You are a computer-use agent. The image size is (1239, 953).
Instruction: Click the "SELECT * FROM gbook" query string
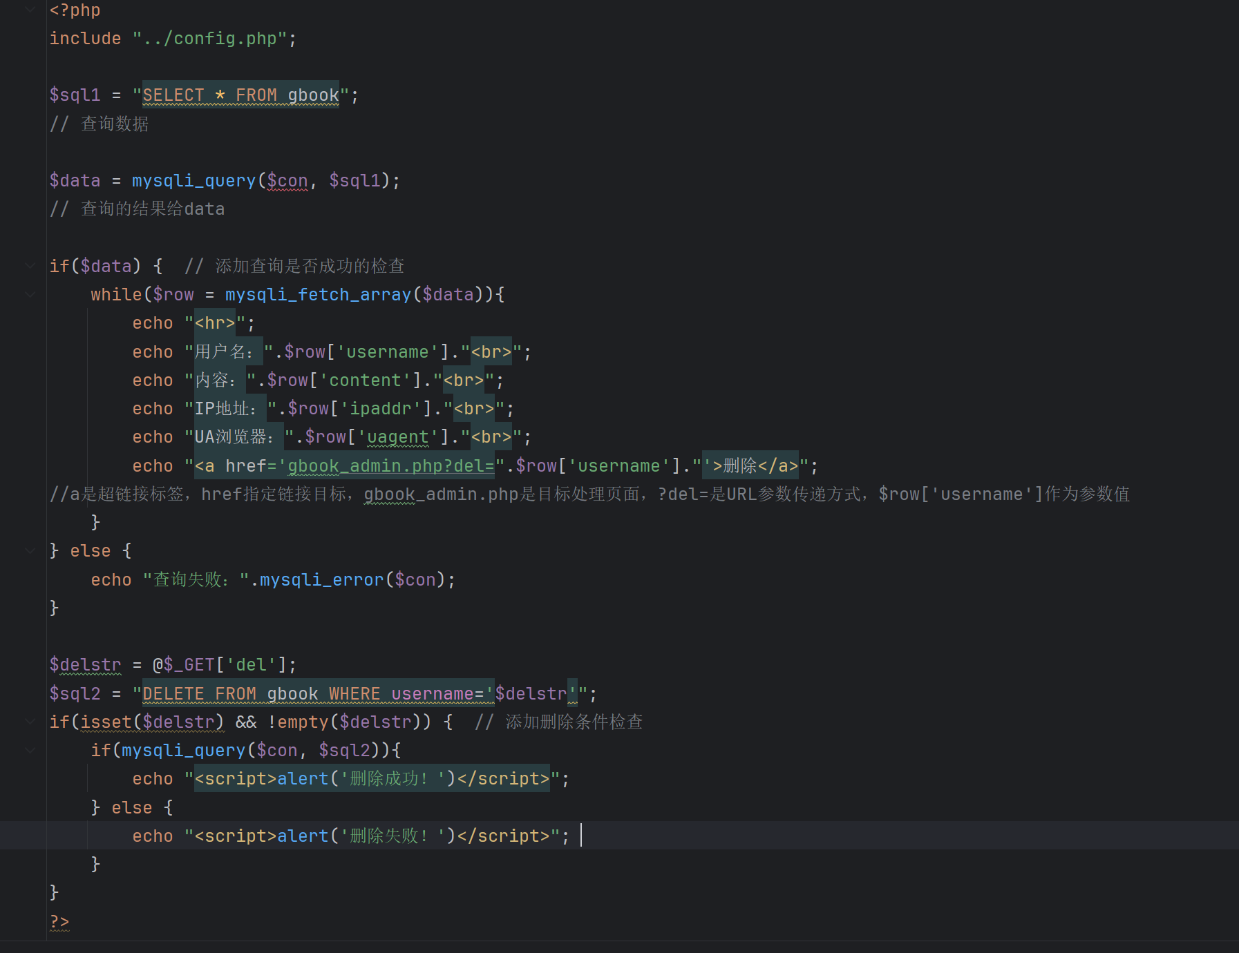pyautogui.click(x=240, y=95)
